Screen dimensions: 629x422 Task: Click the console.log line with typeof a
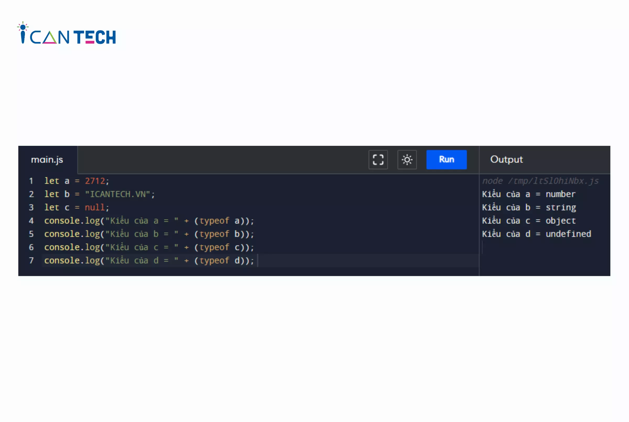149,221
